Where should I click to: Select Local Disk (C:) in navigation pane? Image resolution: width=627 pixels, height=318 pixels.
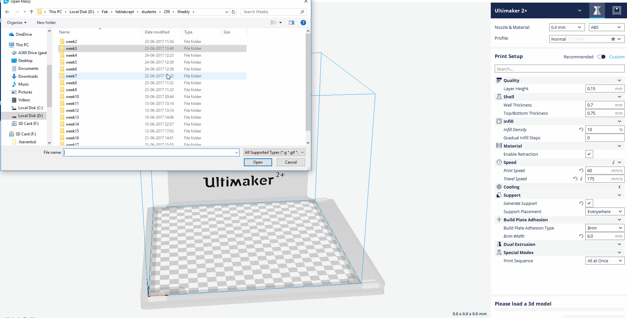coord(31,108)
